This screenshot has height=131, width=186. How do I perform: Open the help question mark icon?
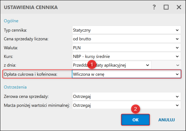click(154, 7)
